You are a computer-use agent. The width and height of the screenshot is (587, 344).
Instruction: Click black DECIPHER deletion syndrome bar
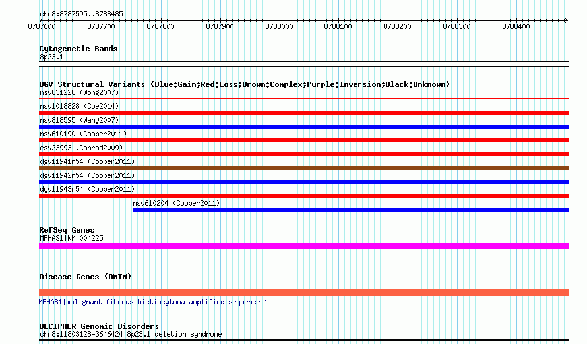pyautogui.click(x=303, y=340)
